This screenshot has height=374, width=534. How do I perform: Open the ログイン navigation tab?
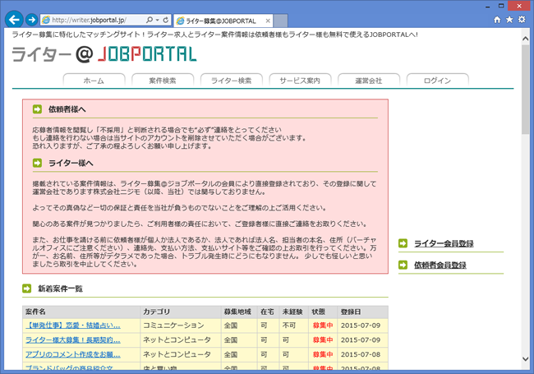coord(437,81)
